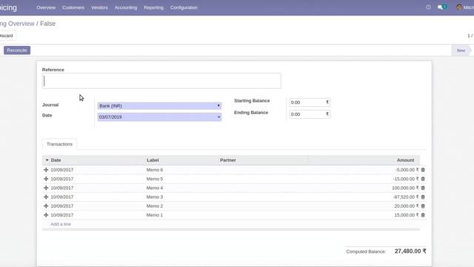
Task: Click the Memo 2 label cell
Action: point(155,206)
